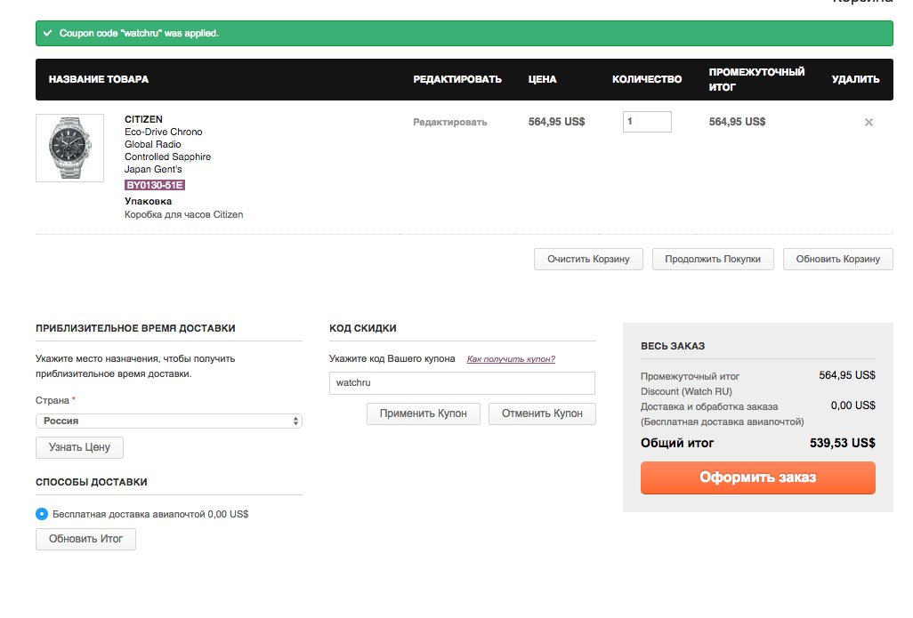Viewport: 913px width, 618px height.
Task: Click the BY0130-51E model code label
Action: (154, 185)
